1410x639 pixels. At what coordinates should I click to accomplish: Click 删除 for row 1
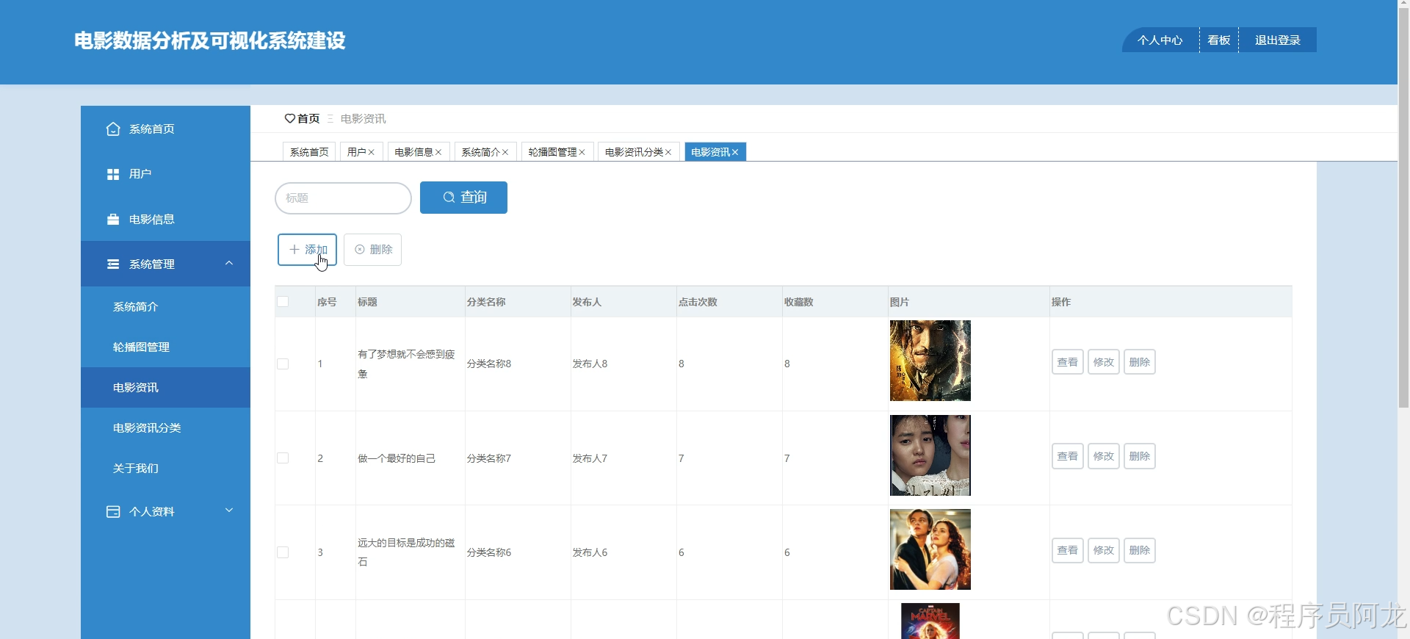click(1140, 362)
